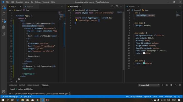This screenshot has width=183, height=102.
Task: Click Open Changes icon in App.style.js group
Action: pos(112,6)
